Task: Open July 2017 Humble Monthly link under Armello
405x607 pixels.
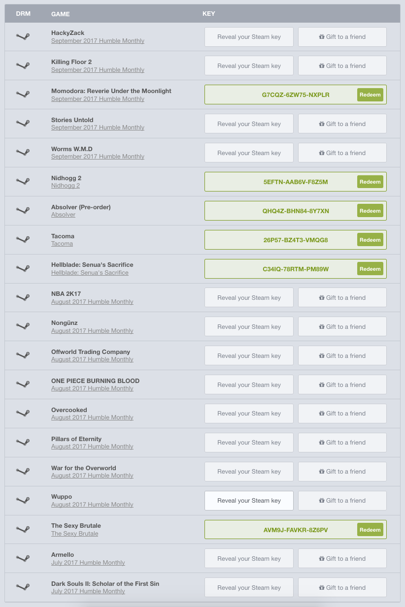Action: [88, 563]
